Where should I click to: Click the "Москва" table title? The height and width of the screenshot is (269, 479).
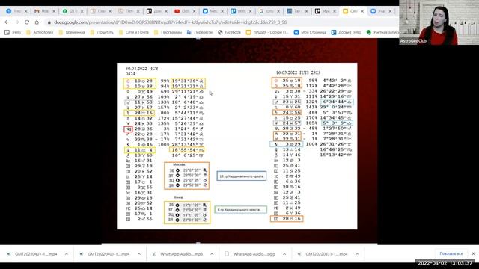(179, 164)
